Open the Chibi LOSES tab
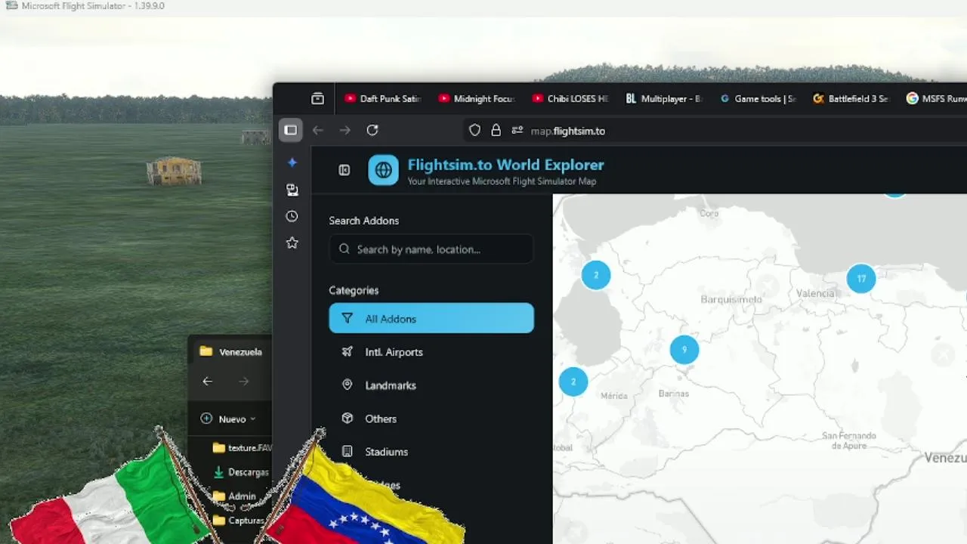 point(570,98)
